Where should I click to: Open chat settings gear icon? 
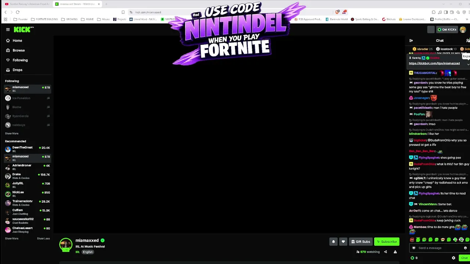pos(453,258)
